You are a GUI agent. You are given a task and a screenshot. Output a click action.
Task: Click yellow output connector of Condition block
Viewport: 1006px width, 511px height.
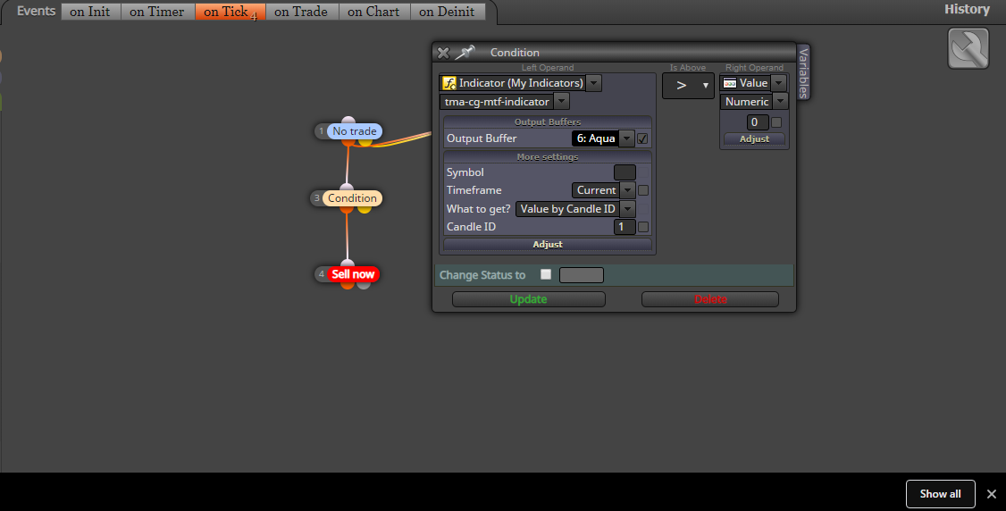click(364, 208)
